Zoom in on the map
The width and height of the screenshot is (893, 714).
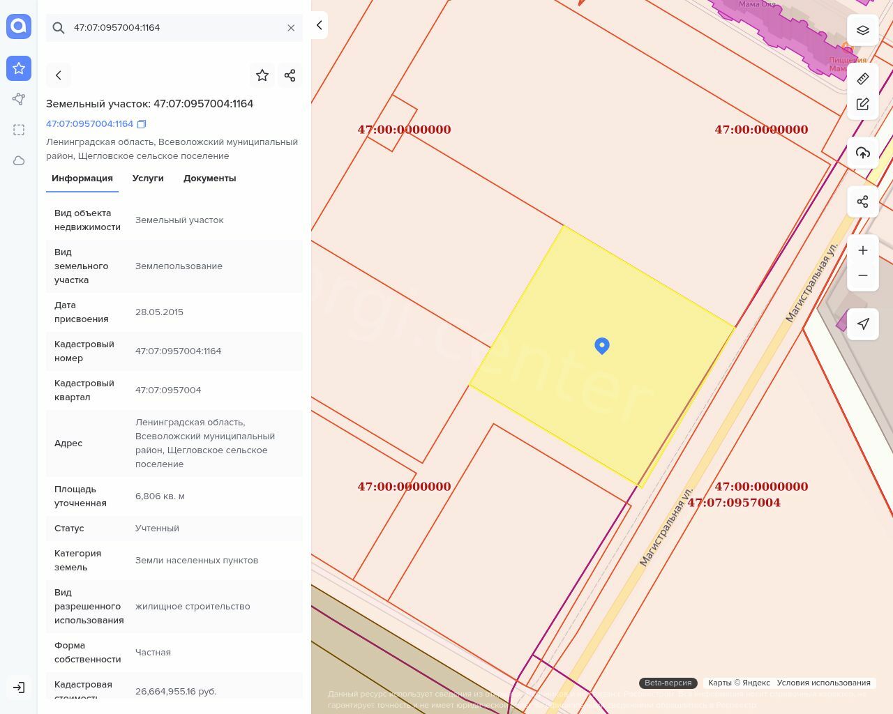pyautogui.click(x=863, y=250)
